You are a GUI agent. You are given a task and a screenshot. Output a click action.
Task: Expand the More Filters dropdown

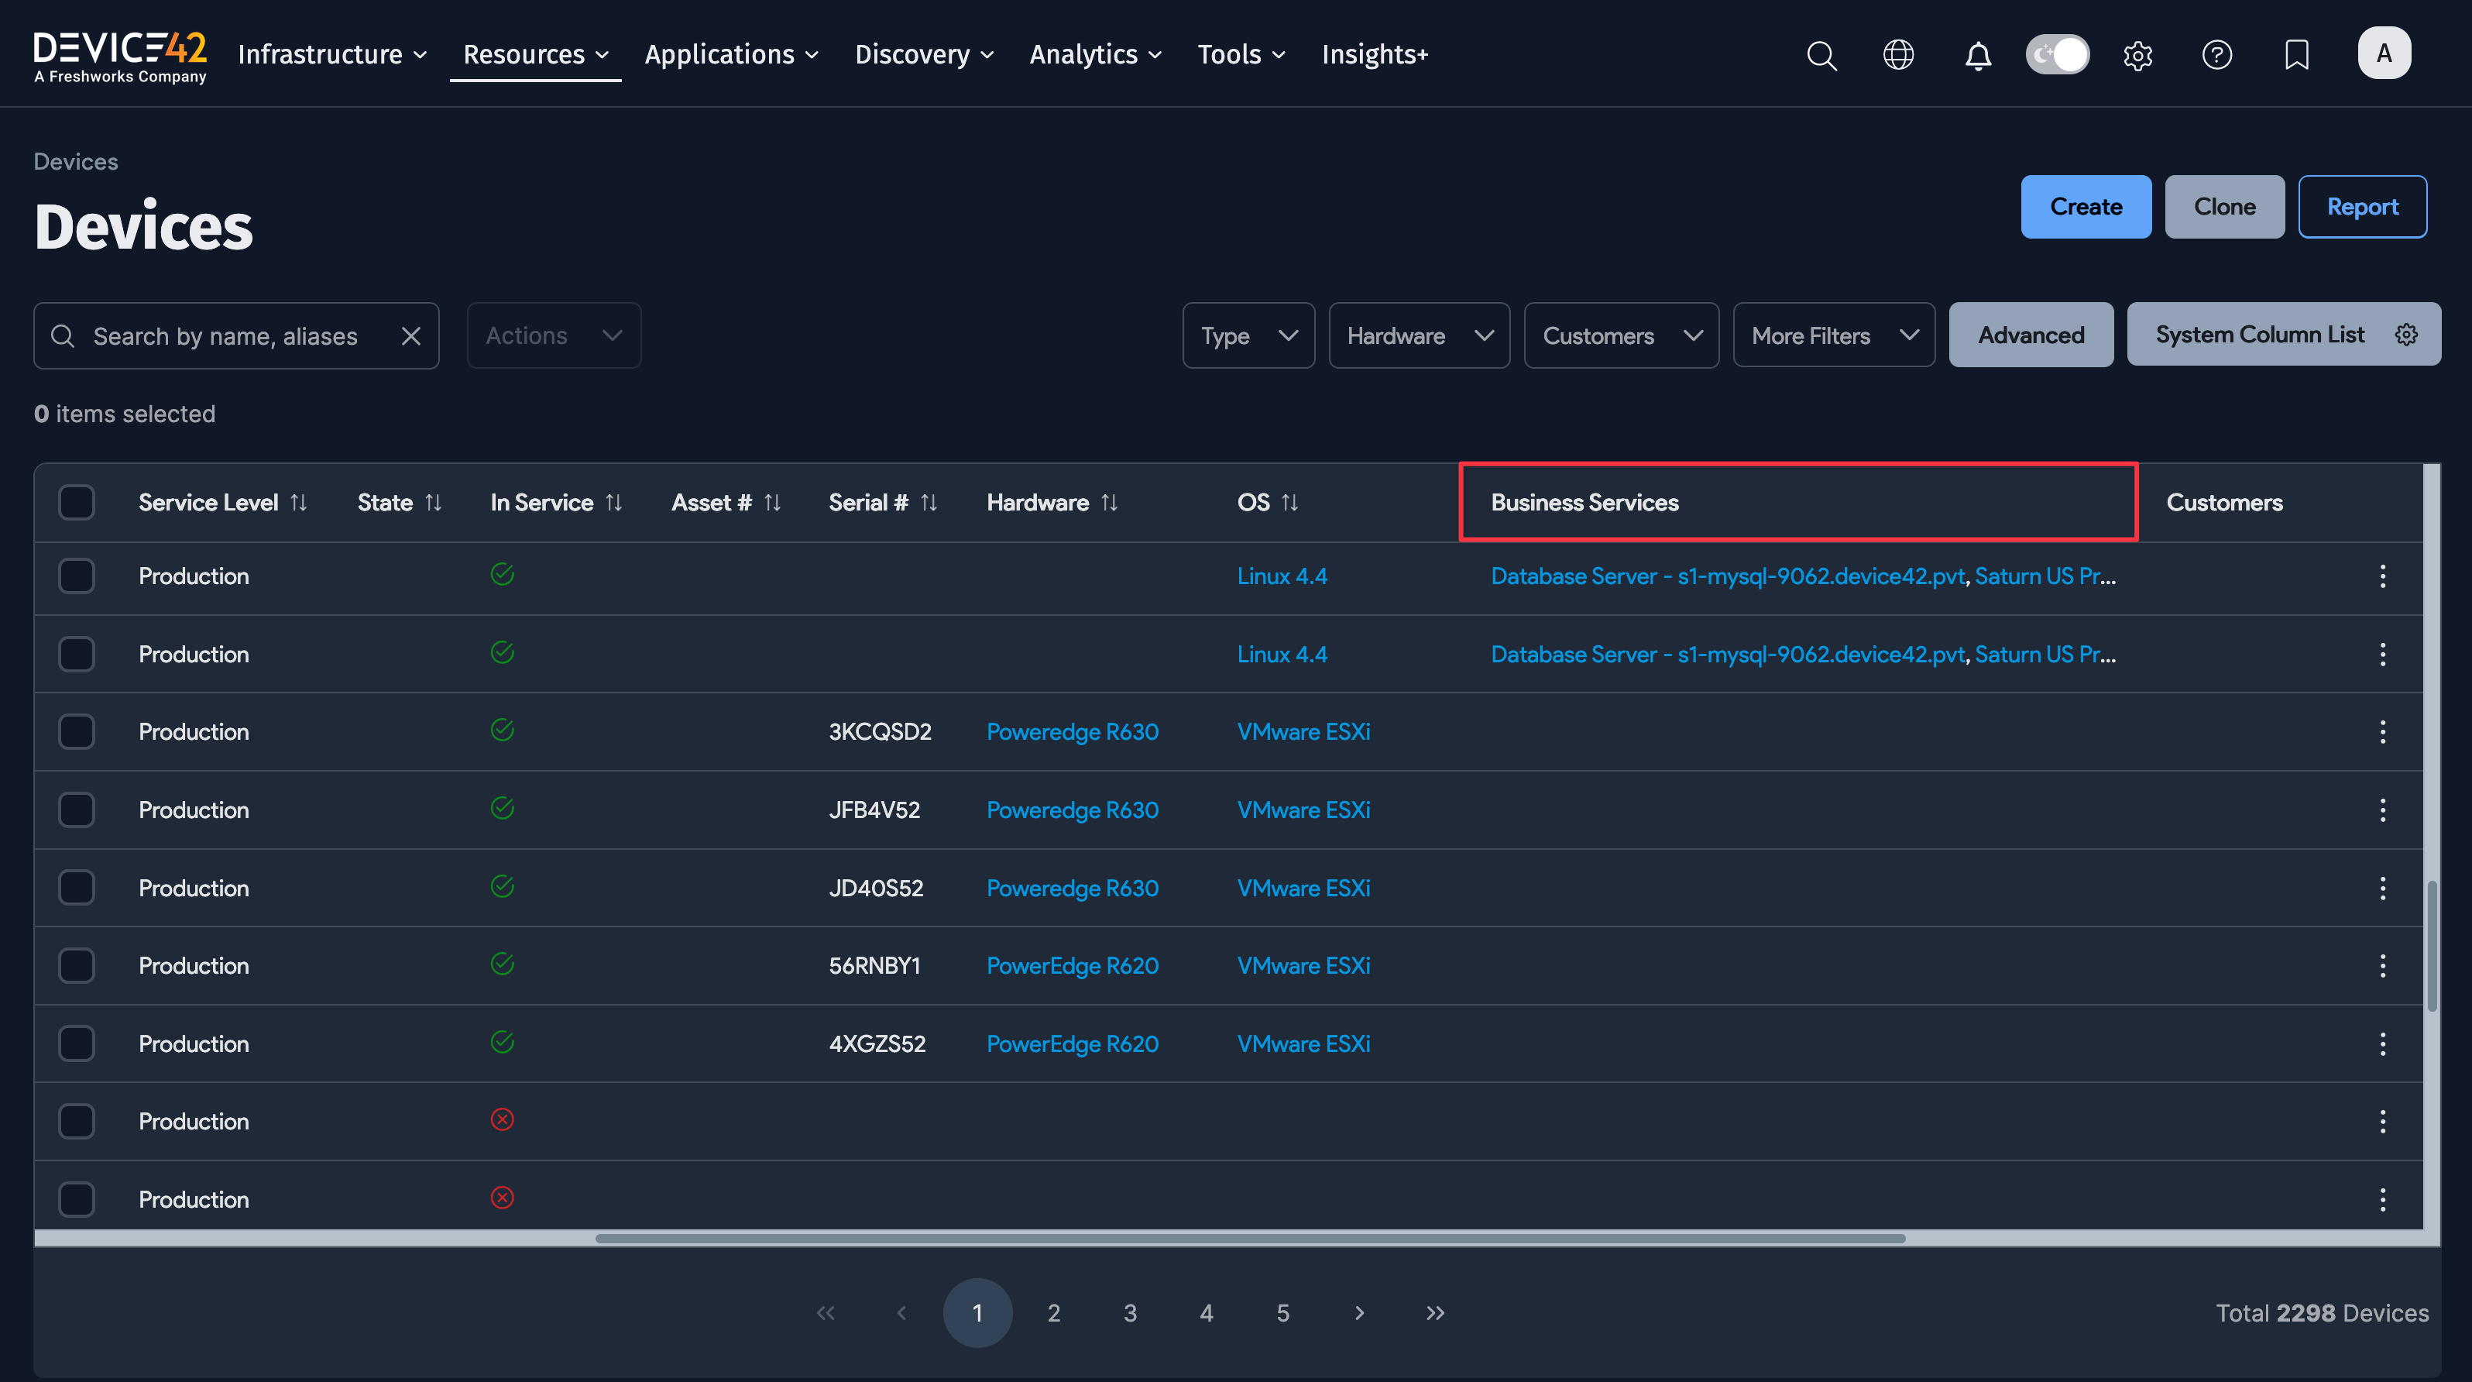(1834, 336)
